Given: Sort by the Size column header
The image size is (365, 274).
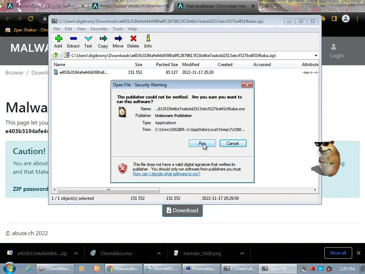Looking at the screenshot, I should coord(127,65).
